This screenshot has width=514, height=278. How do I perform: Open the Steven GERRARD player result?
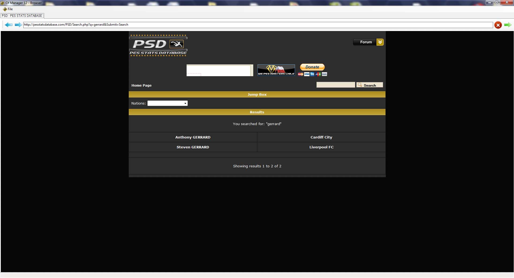coord(193,147)
